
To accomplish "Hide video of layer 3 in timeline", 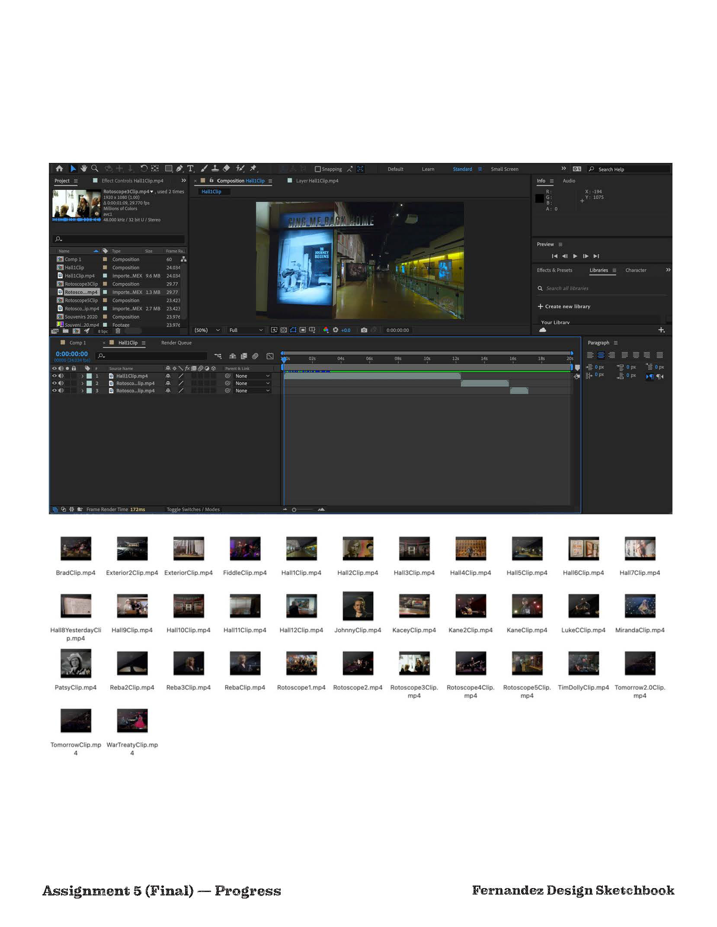I will [54, 391].
